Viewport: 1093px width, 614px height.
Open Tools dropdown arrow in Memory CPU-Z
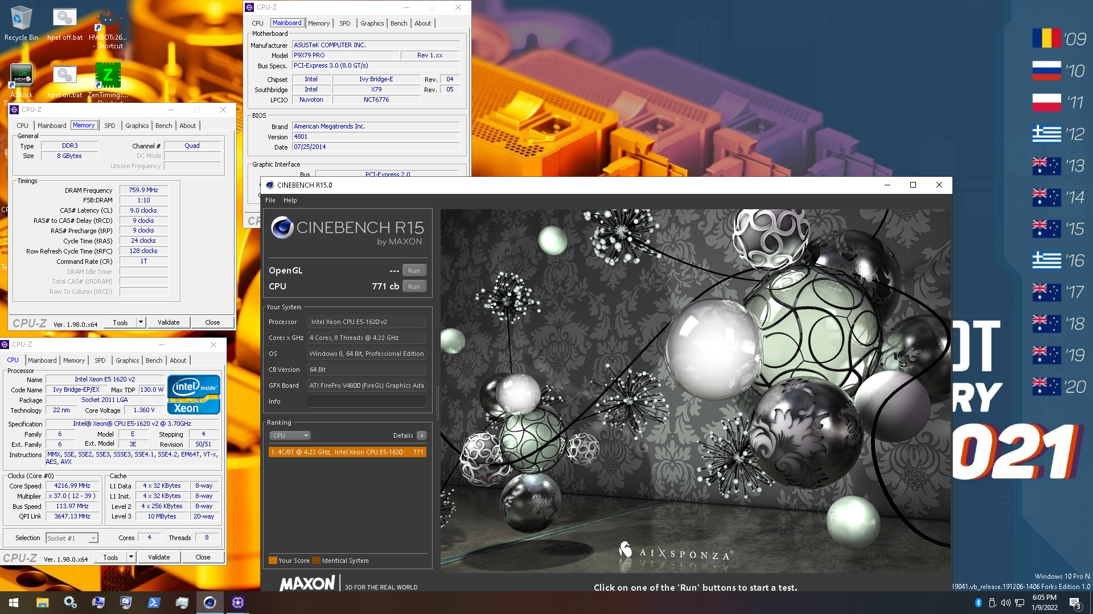pyautogui.click(x=141, y=322)
